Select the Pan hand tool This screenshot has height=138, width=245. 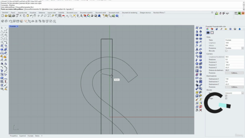pos(35,16)
